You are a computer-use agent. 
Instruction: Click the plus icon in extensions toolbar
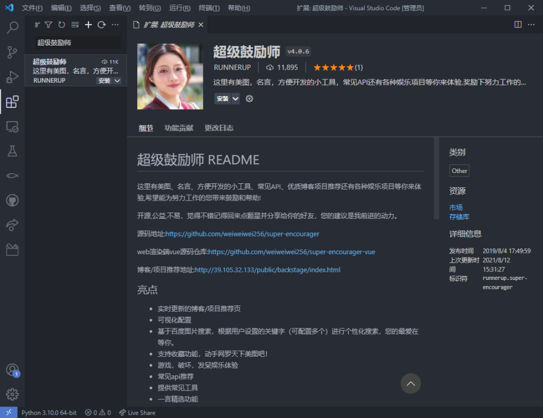[88, 25]
